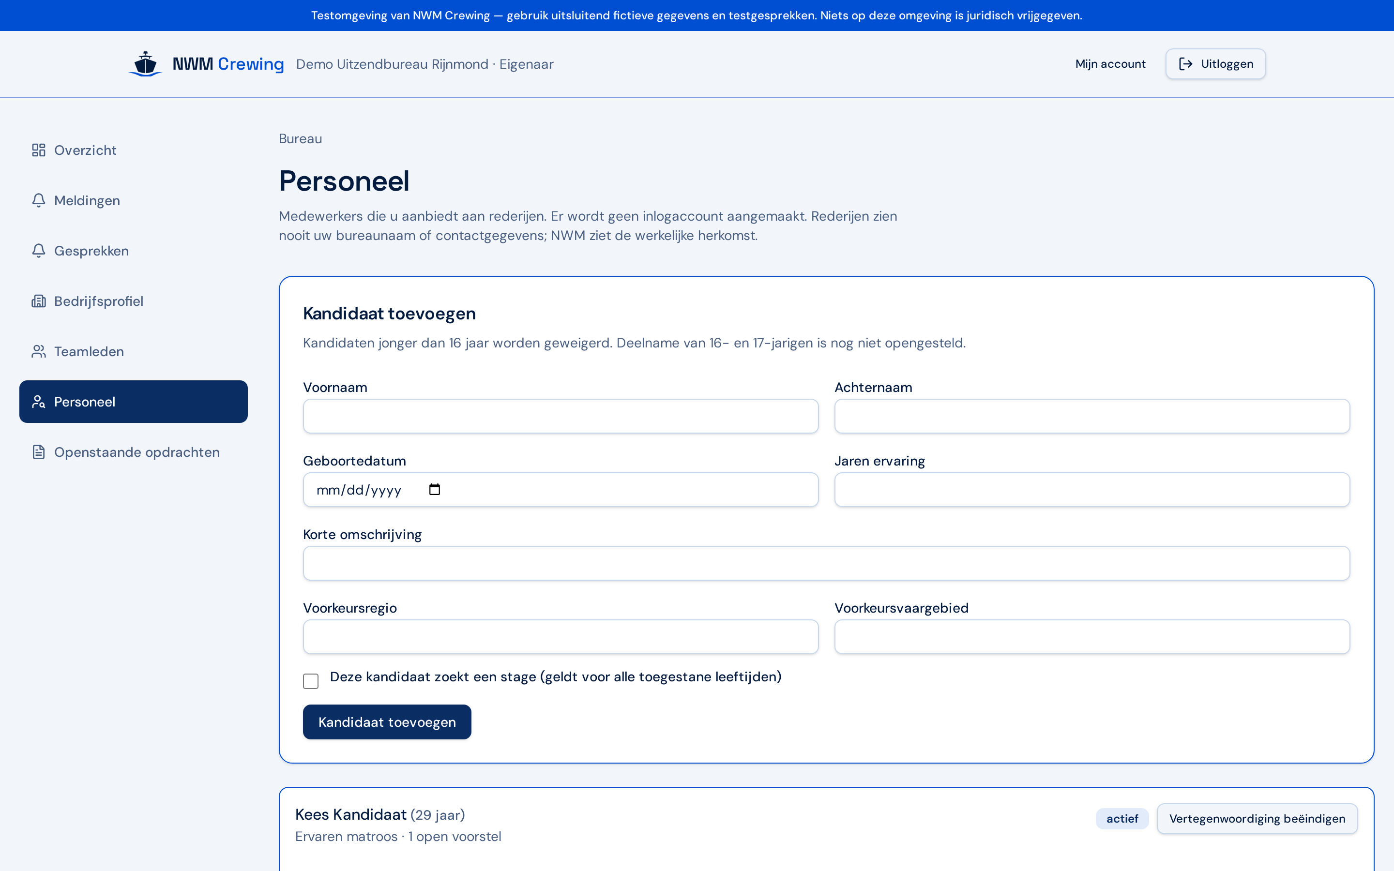Open the Mijn account link
Image resolution: width=1394 pixels, height=871 pixels.
[x=1110, y=64]
